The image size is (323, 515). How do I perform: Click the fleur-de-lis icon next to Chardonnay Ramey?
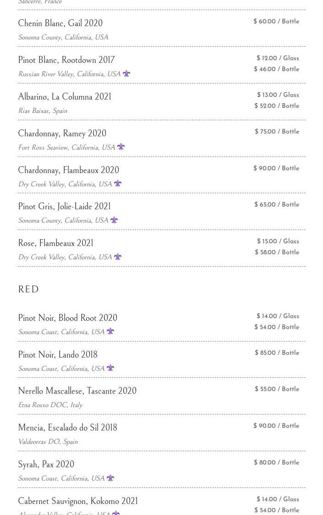click(121, 147)
